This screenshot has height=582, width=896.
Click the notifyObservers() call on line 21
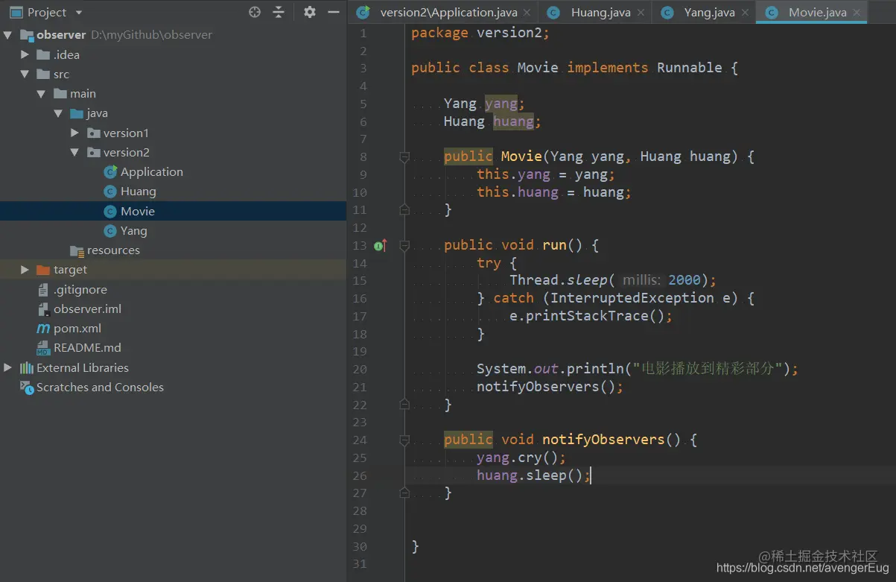tap(550, 387)
